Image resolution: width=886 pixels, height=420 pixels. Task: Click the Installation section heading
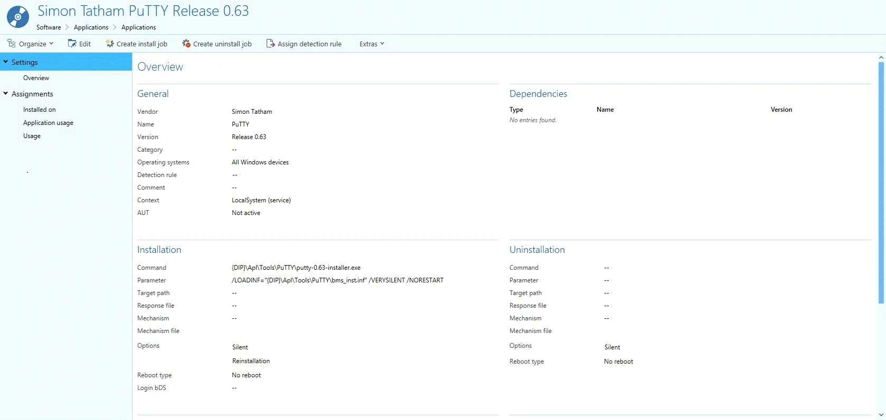[159, 250]
